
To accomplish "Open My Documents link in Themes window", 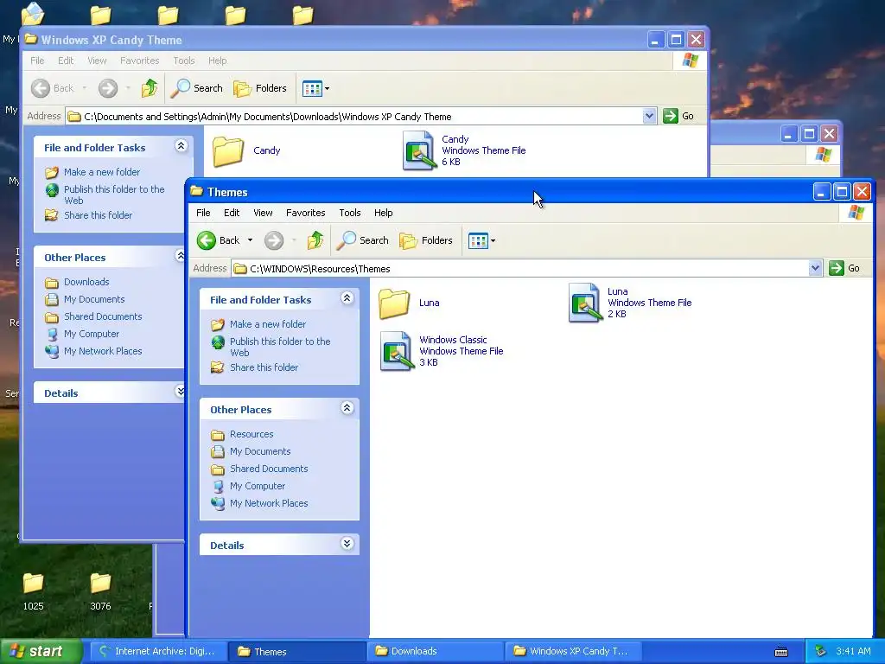I will tap(260, 451).
